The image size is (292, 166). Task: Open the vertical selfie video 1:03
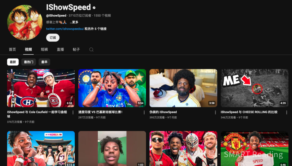pos(112,148)
